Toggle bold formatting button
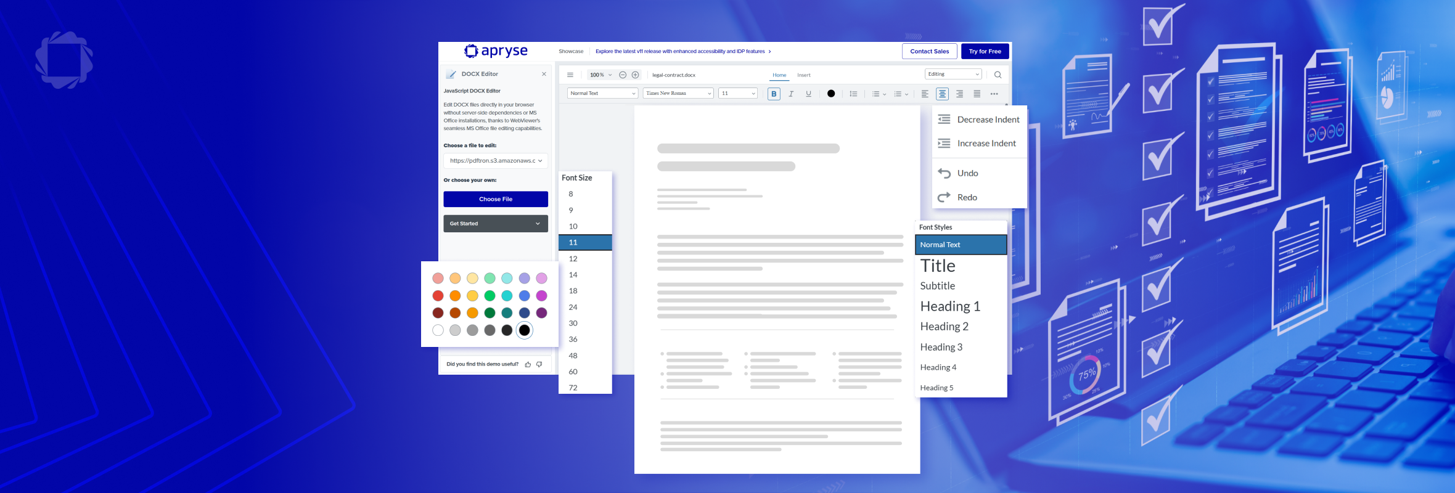Image resolution: width=1455 pixels, height=493 pixels. click(x=774, y=94)
